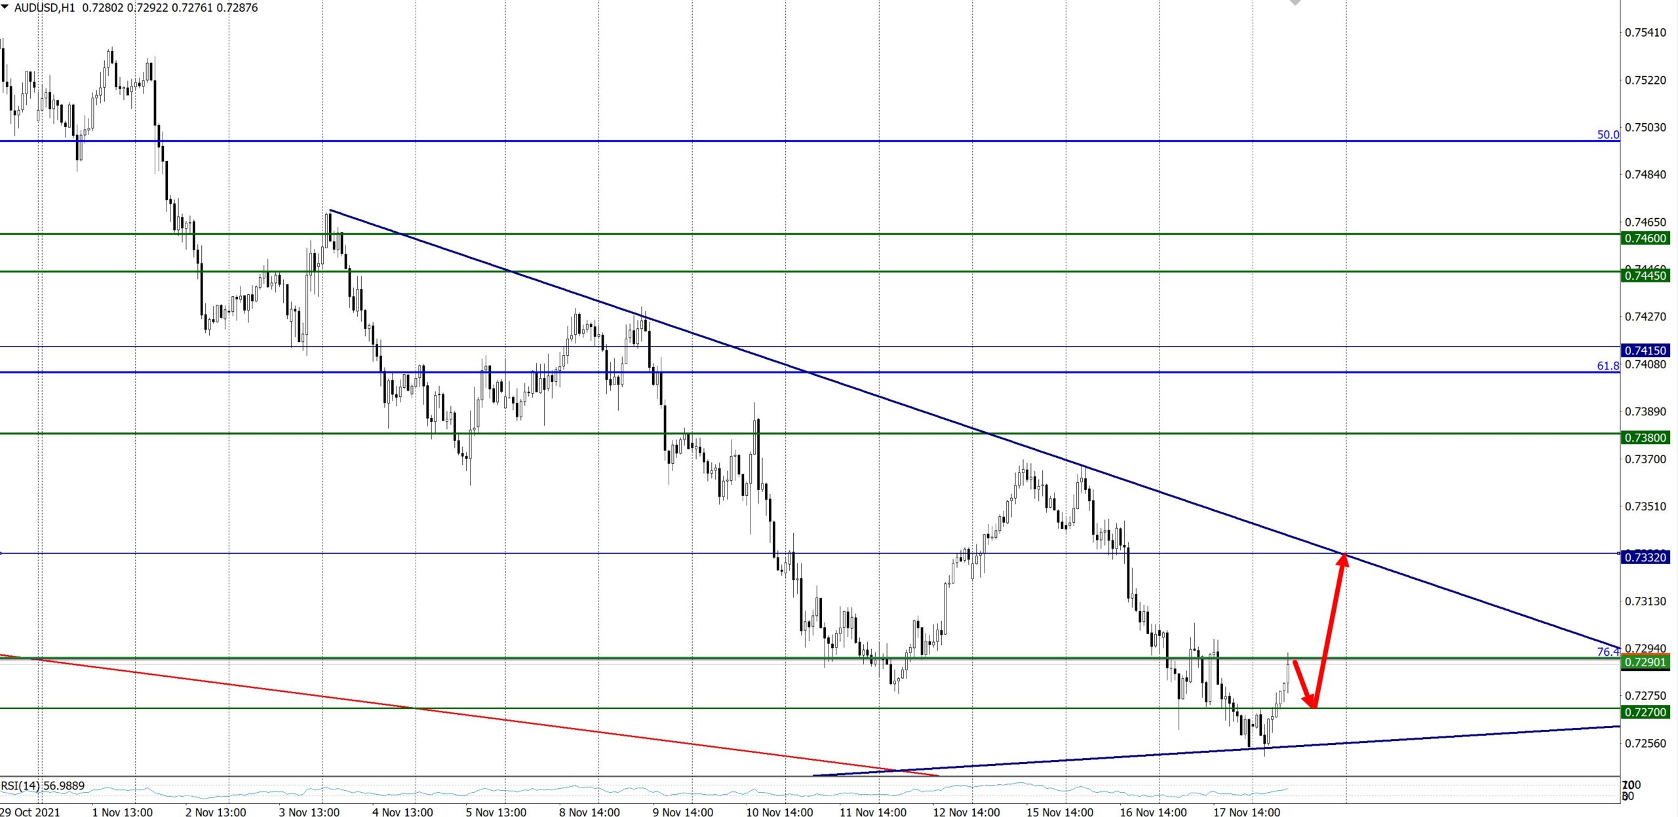1678x817 pixels.
Task: Select the 0.73800 green price label
Action: click(x=1645, y=438)
